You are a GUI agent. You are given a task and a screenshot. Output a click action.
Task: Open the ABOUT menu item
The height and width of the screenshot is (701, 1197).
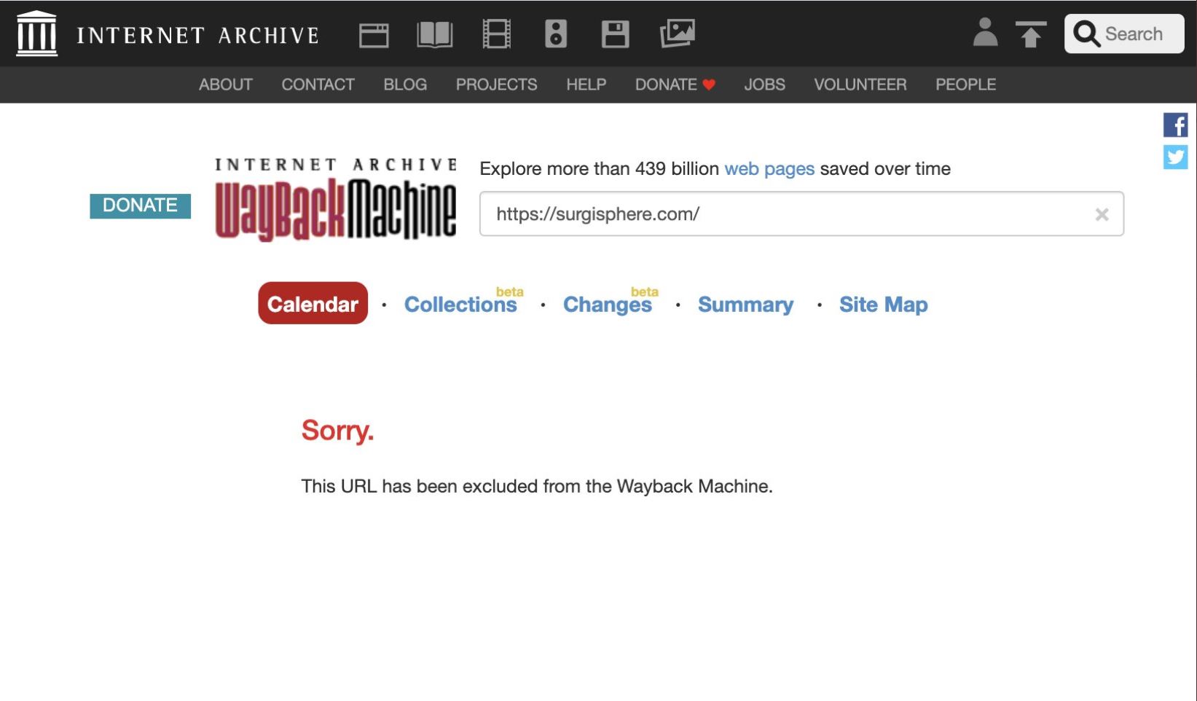pos(226,85)
